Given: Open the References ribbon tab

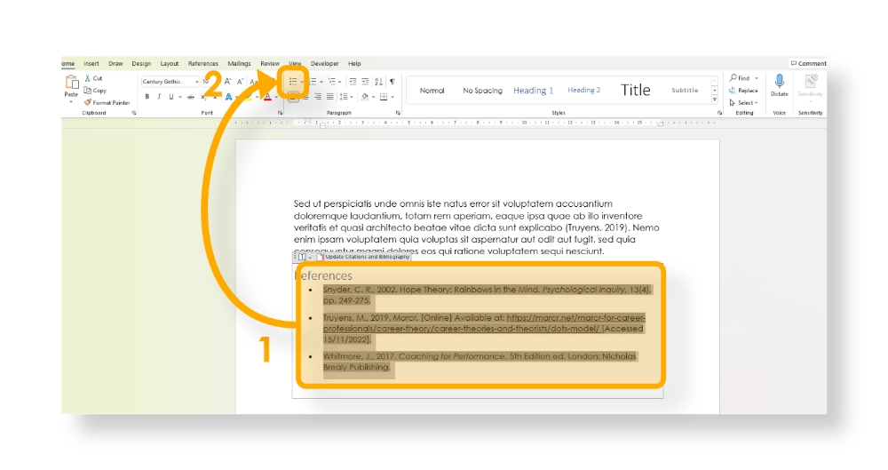Looking at the screenshot, I should 202,63.
